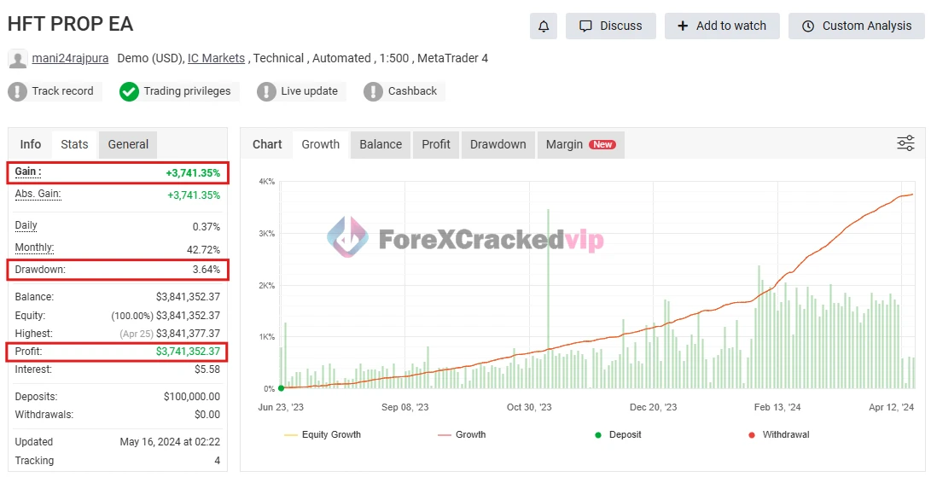Toggle Equity Growth legend series
Viewport: 931px width, 477px height.
coord(323,435)
